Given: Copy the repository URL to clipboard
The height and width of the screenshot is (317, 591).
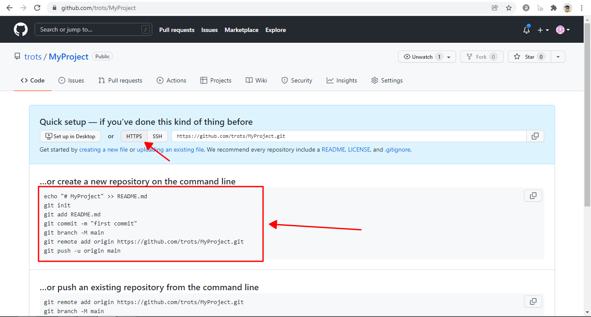Looking at the screenshot, I should coord(535,136).
